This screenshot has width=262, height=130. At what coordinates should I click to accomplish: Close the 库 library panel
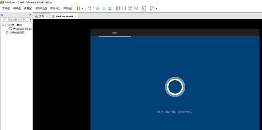pos(30,15)
